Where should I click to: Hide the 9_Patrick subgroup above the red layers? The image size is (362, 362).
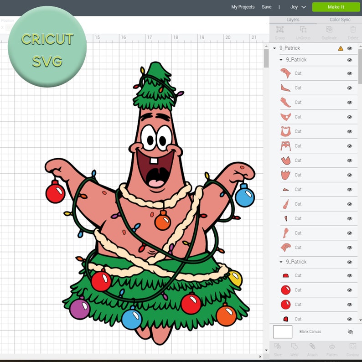(350, 262)
